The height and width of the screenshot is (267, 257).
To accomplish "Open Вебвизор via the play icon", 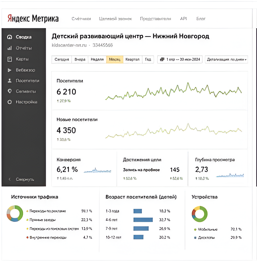I will 10,70.
